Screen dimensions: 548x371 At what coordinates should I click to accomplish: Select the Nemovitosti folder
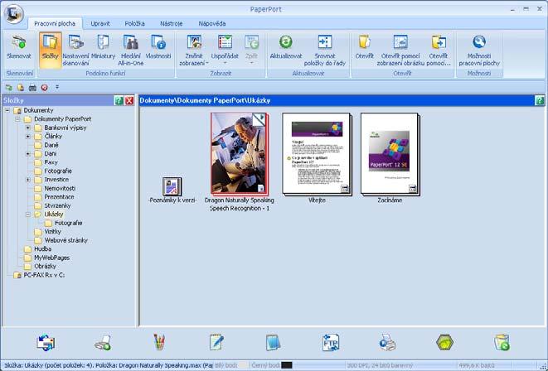click(60, 188)
